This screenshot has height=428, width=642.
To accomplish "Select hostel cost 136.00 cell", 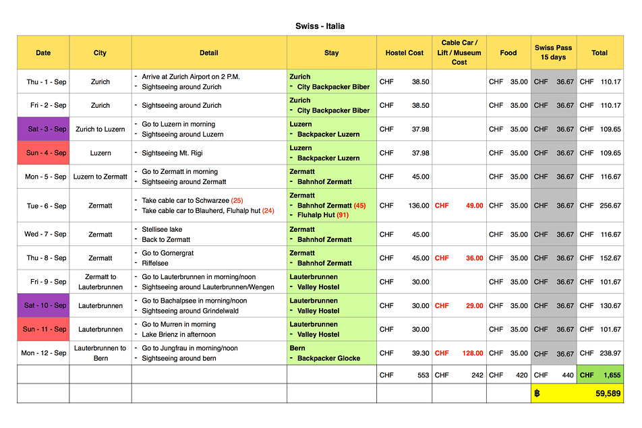I will coord(404,206).
